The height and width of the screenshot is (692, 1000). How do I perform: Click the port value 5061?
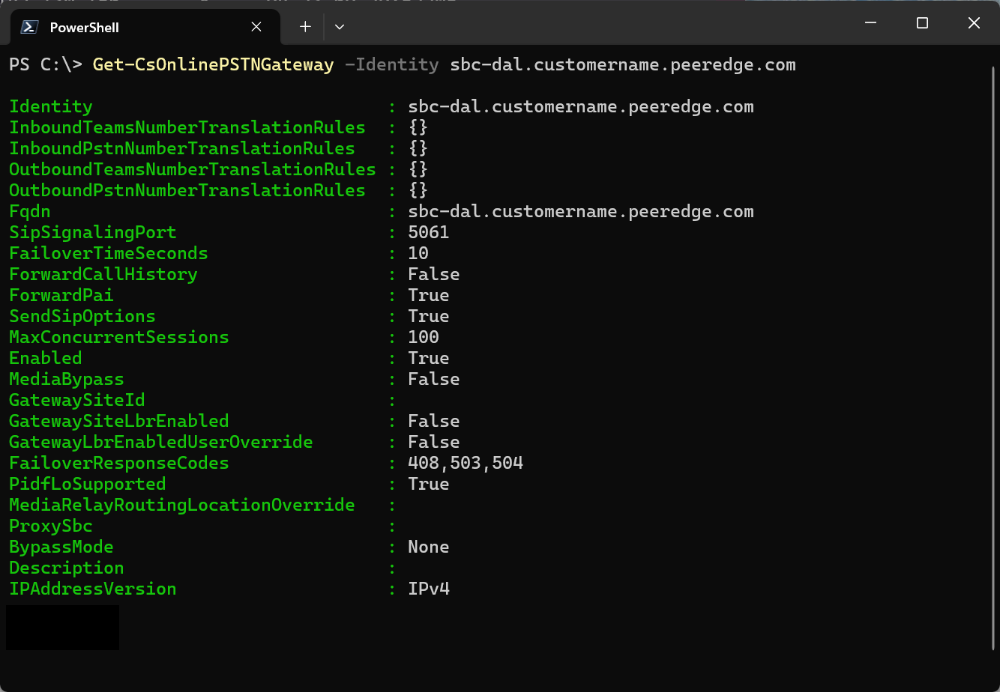(x=429, y=232)
